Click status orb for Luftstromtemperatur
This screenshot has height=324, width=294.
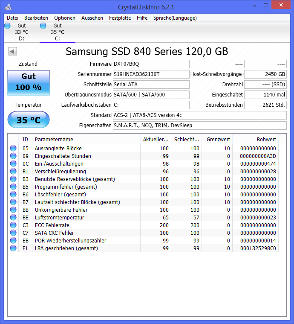point(13,217)
